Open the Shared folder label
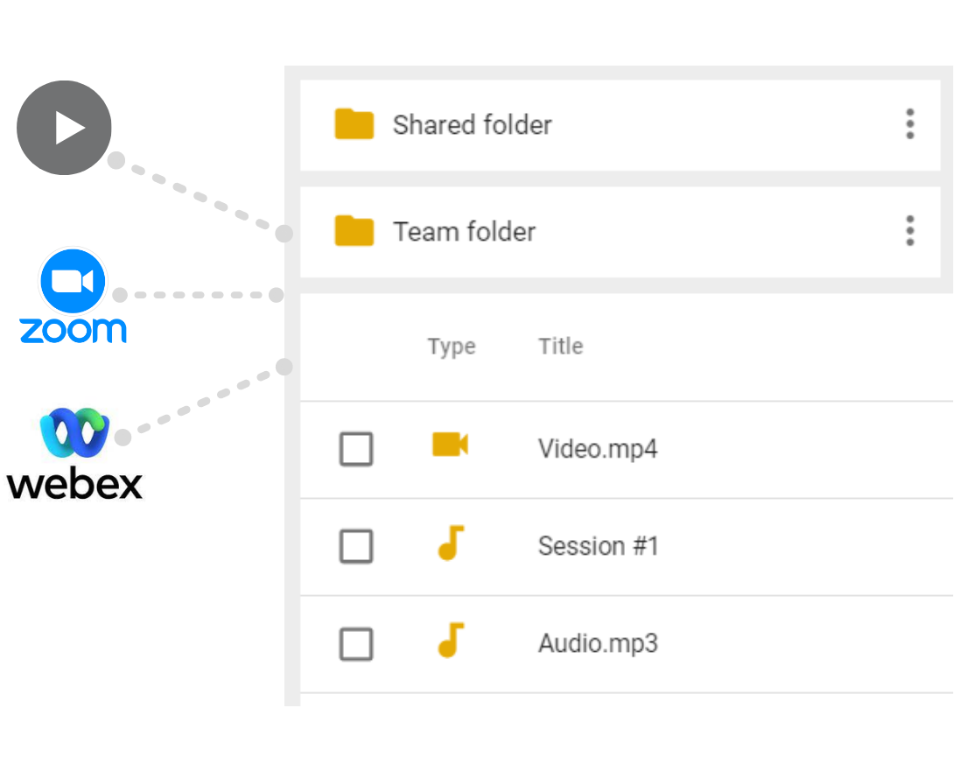Viewport: 974px width, 757px height. pyautogui.click(x=472, y=125)
